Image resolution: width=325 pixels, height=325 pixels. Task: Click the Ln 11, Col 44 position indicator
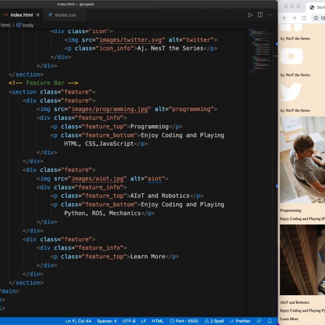click(79, 321)
